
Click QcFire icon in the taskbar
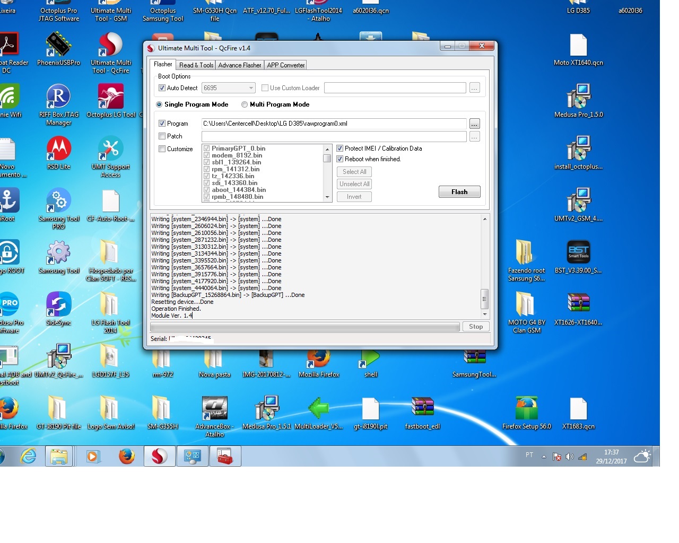(159, 456)
